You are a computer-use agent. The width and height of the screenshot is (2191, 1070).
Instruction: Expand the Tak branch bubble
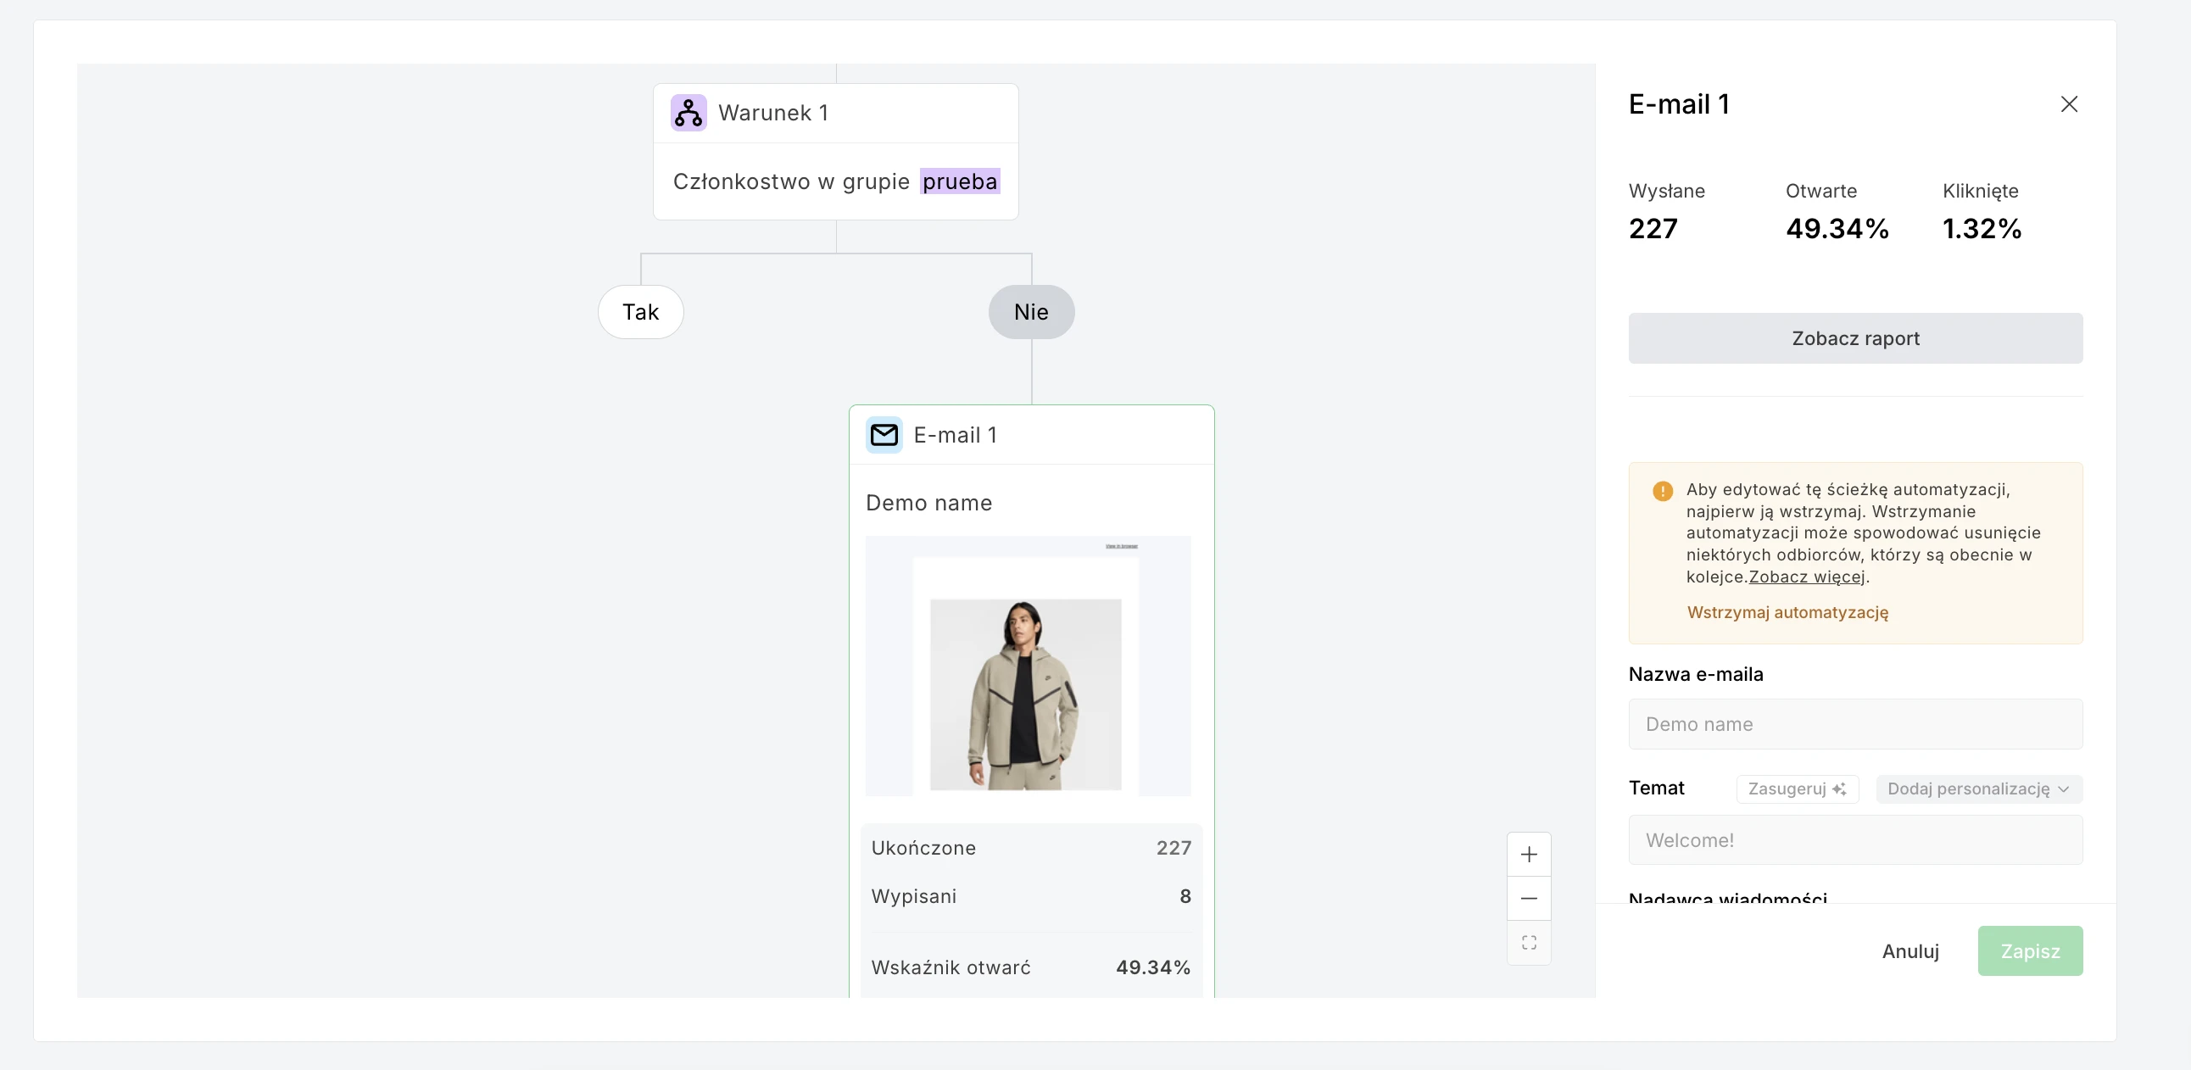coord(640,311)
